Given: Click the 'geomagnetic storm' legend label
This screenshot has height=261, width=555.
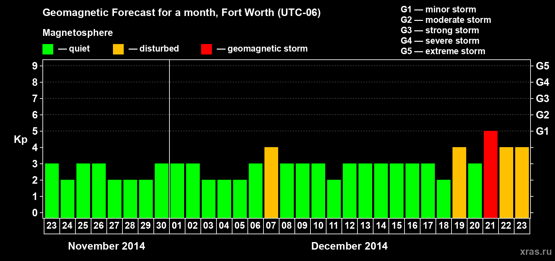Looking at the screenshot, I should pos(268,49).
